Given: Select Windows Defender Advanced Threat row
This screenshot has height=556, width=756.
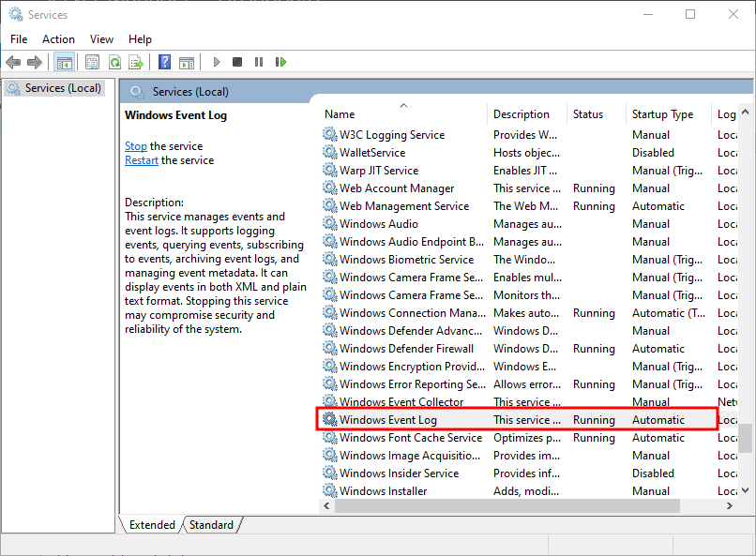Looking at the screenshot, I should point(528,331).
